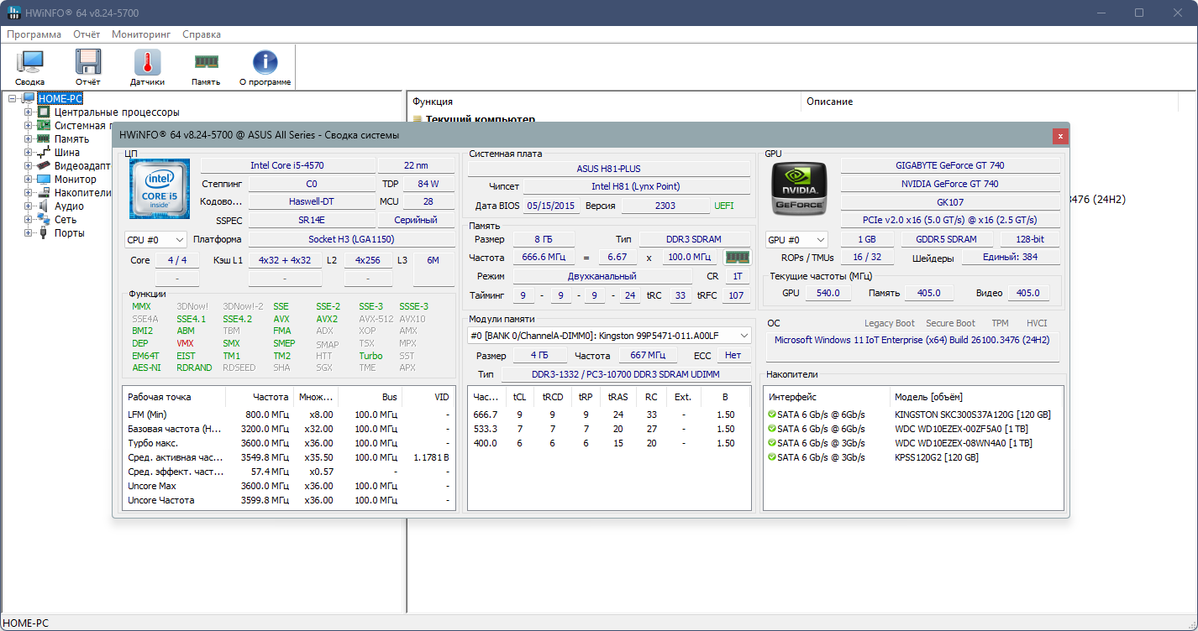
Task: Click the UEFI label
Action: (723, 206)
